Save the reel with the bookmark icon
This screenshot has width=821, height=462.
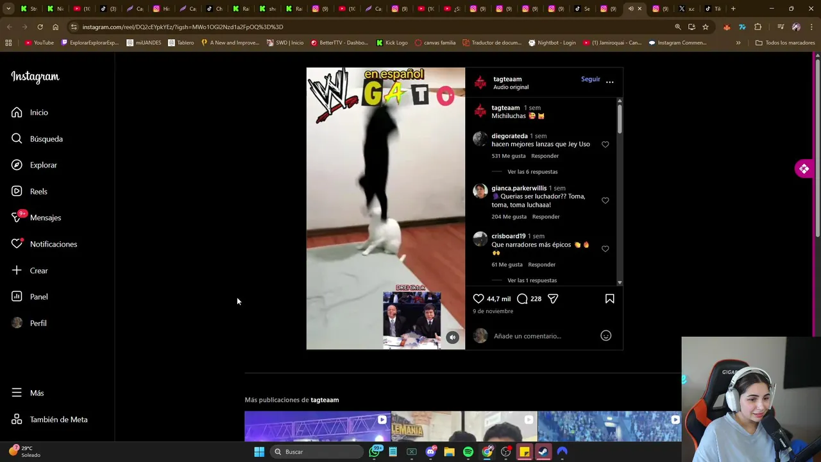(609, 298)
